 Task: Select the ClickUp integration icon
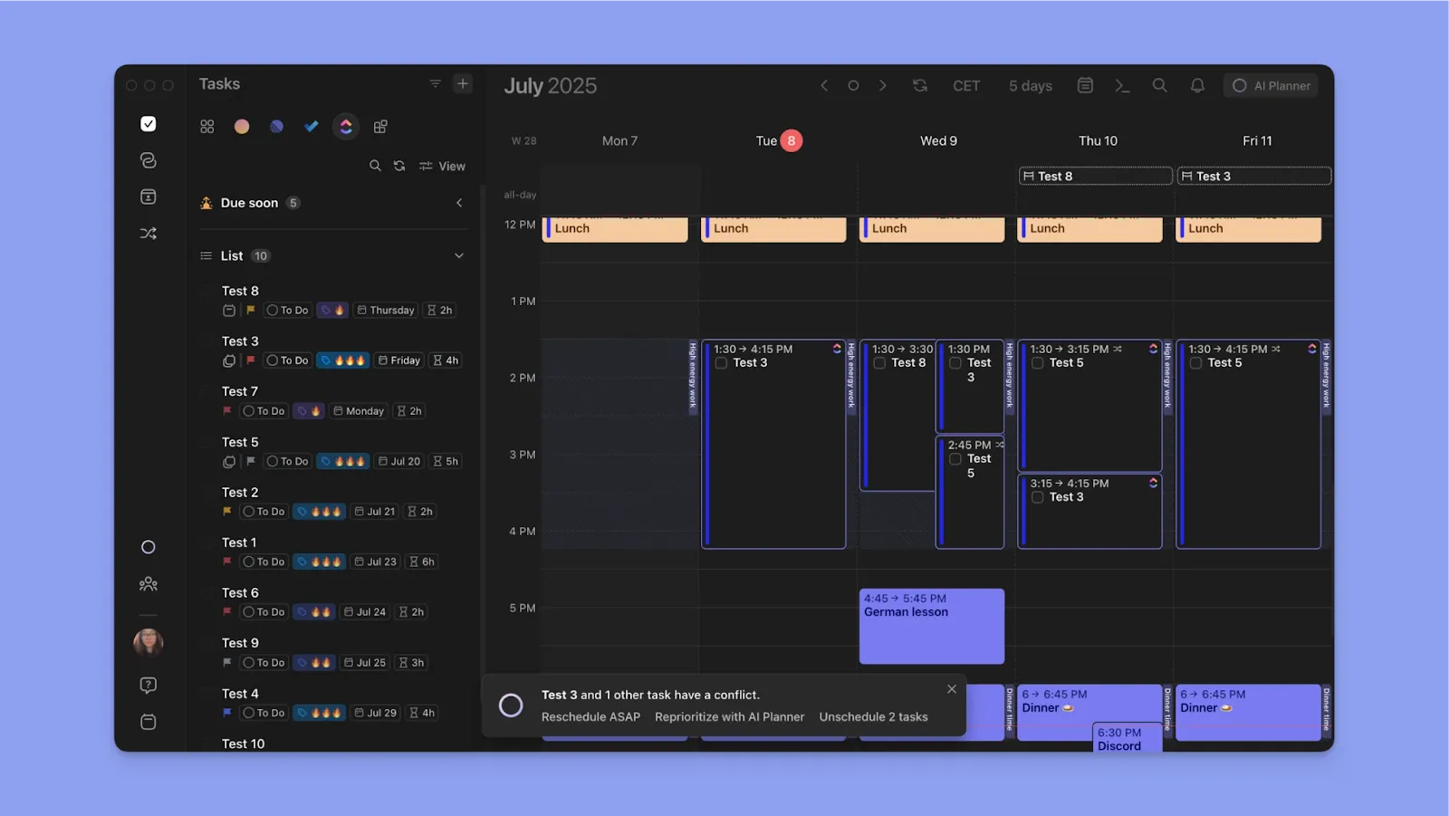[x=346, y=127]
